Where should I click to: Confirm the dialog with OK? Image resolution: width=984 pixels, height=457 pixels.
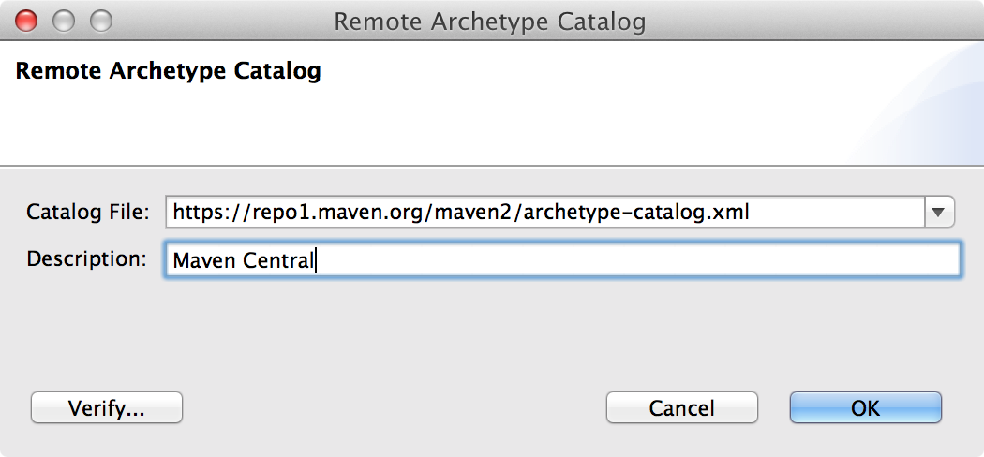[x=865, y=408]
